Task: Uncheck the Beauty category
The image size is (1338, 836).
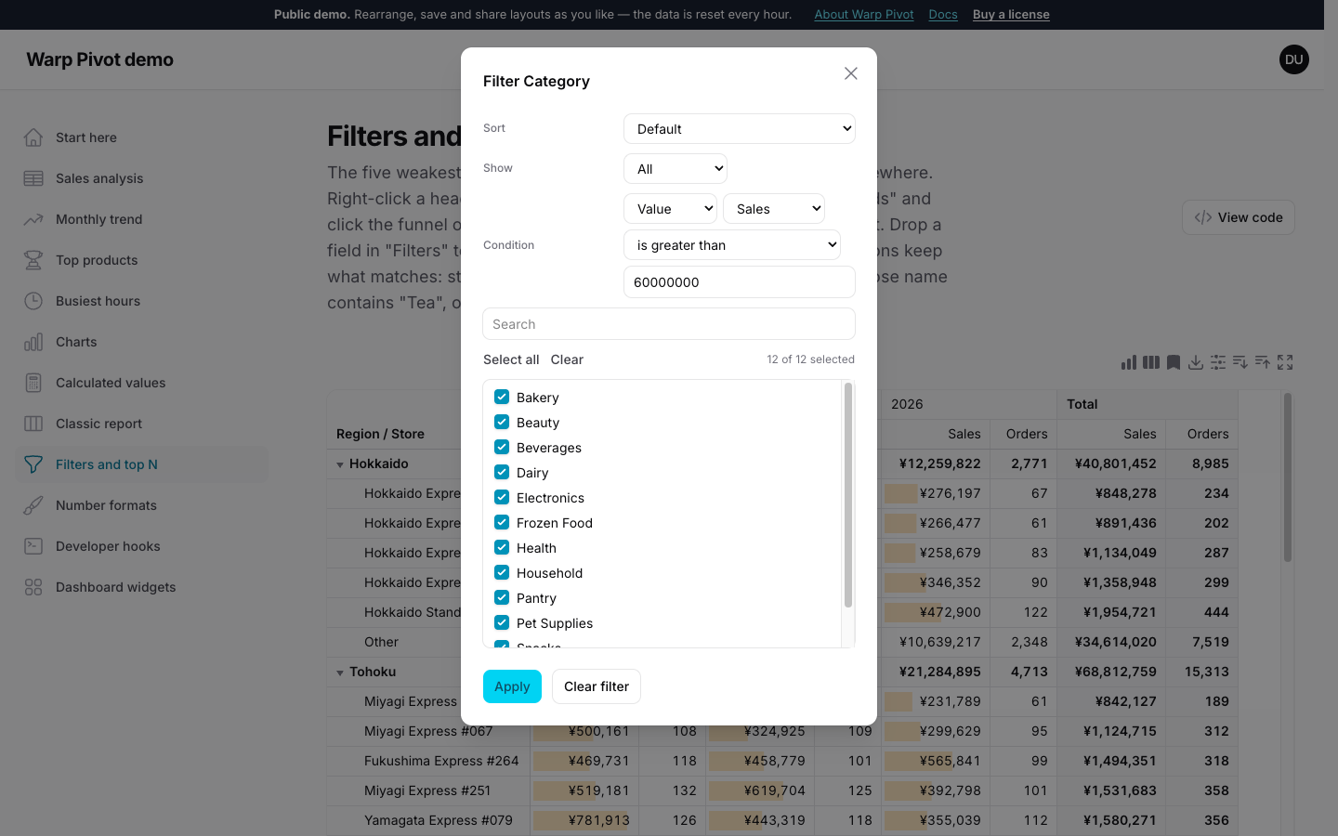Action: 502,422
